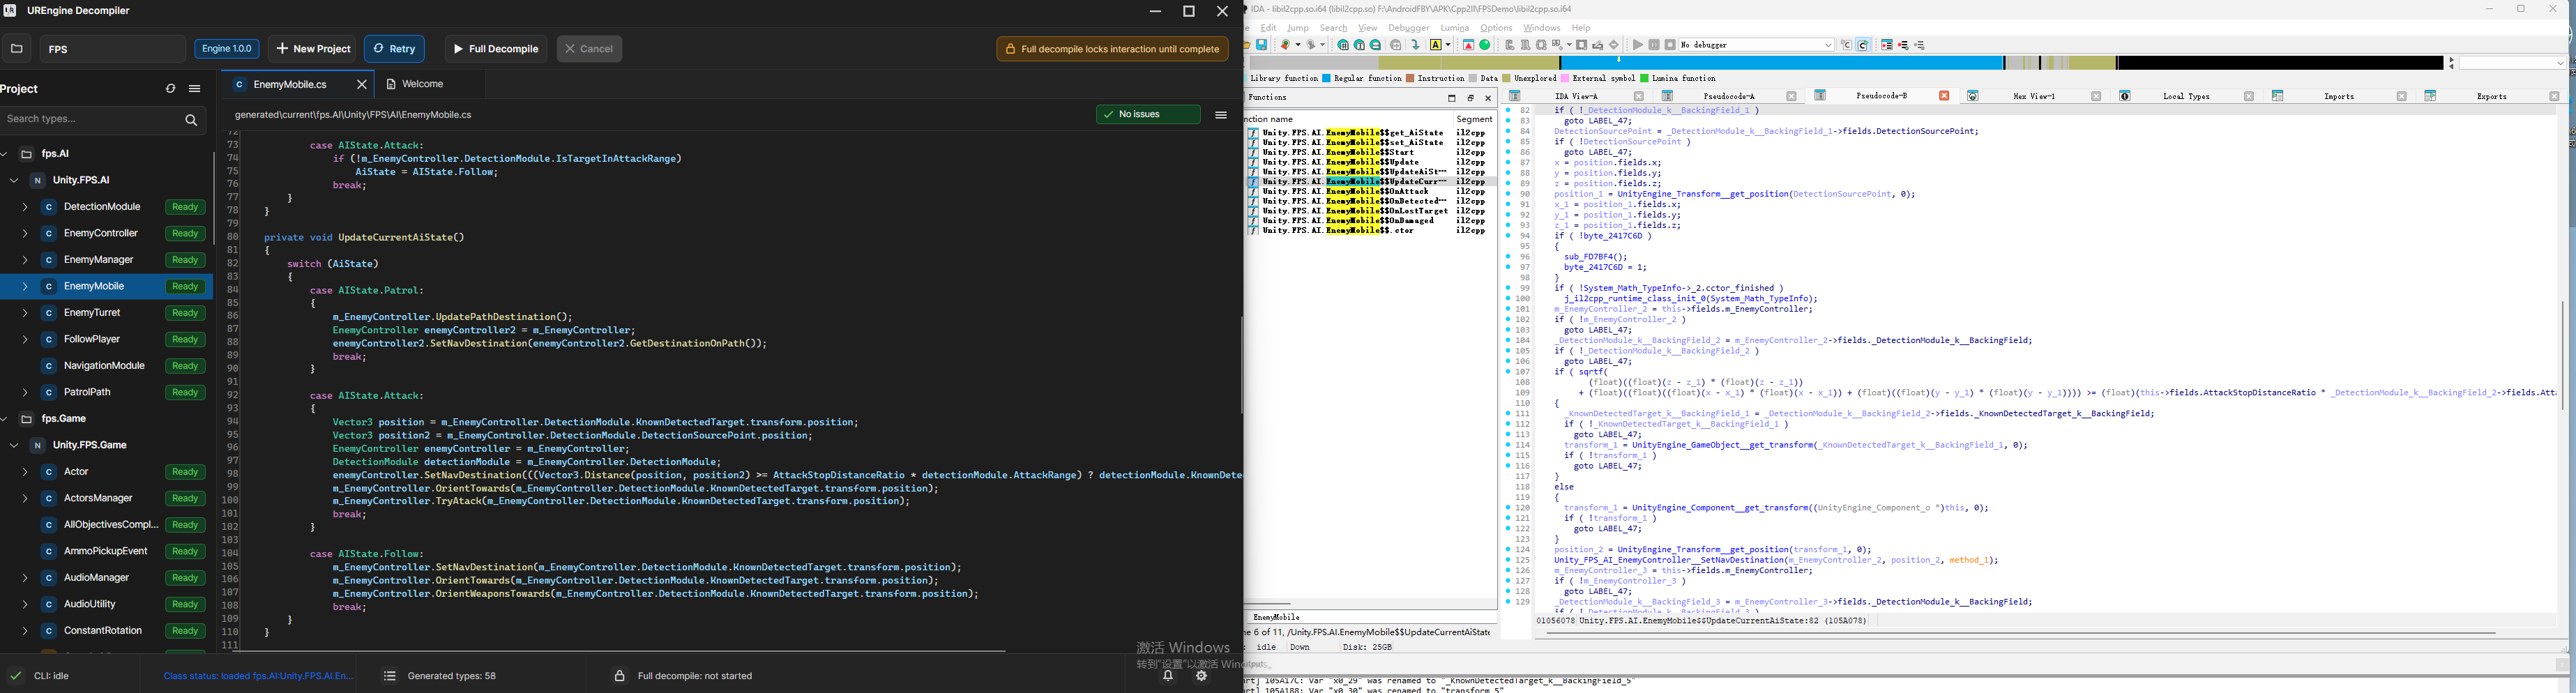Expand EnemyController class node
Screen dimensions: 2576x693
click(24, 234)
